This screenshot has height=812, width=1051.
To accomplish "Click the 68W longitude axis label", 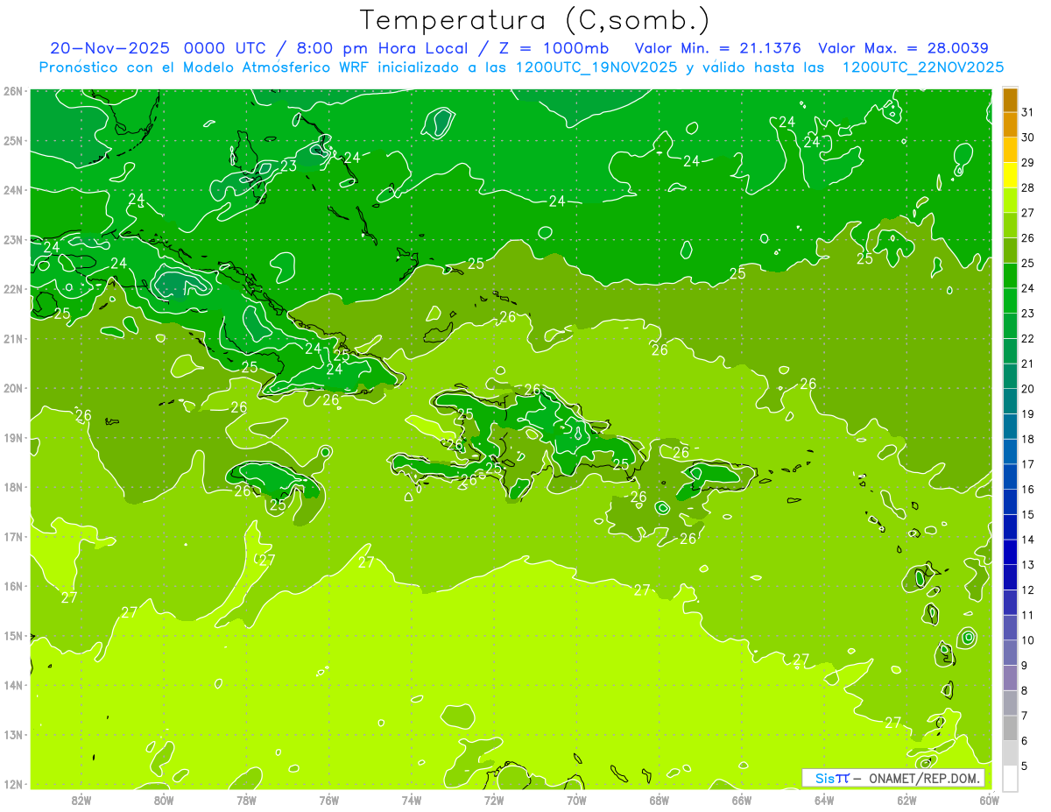I will click(x=659, y=800).
